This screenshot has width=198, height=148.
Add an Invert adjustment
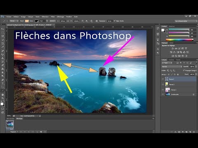(x=173, y=56)
